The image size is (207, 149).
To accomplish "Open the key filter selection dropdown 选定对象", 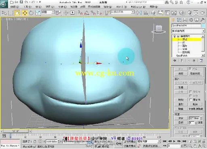I will coord(149,141).
